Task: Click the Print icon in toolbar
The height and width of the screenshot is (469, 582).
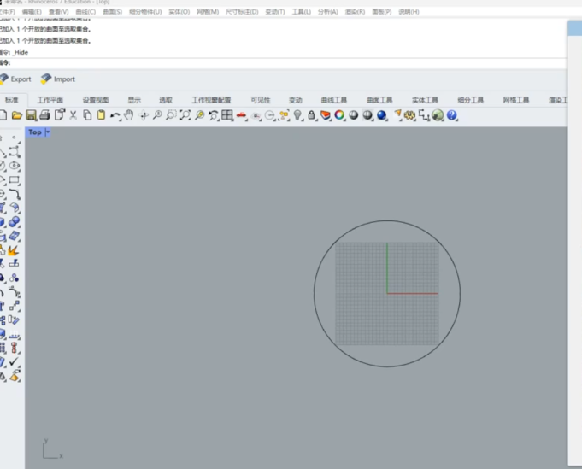Action: (44, 115)
